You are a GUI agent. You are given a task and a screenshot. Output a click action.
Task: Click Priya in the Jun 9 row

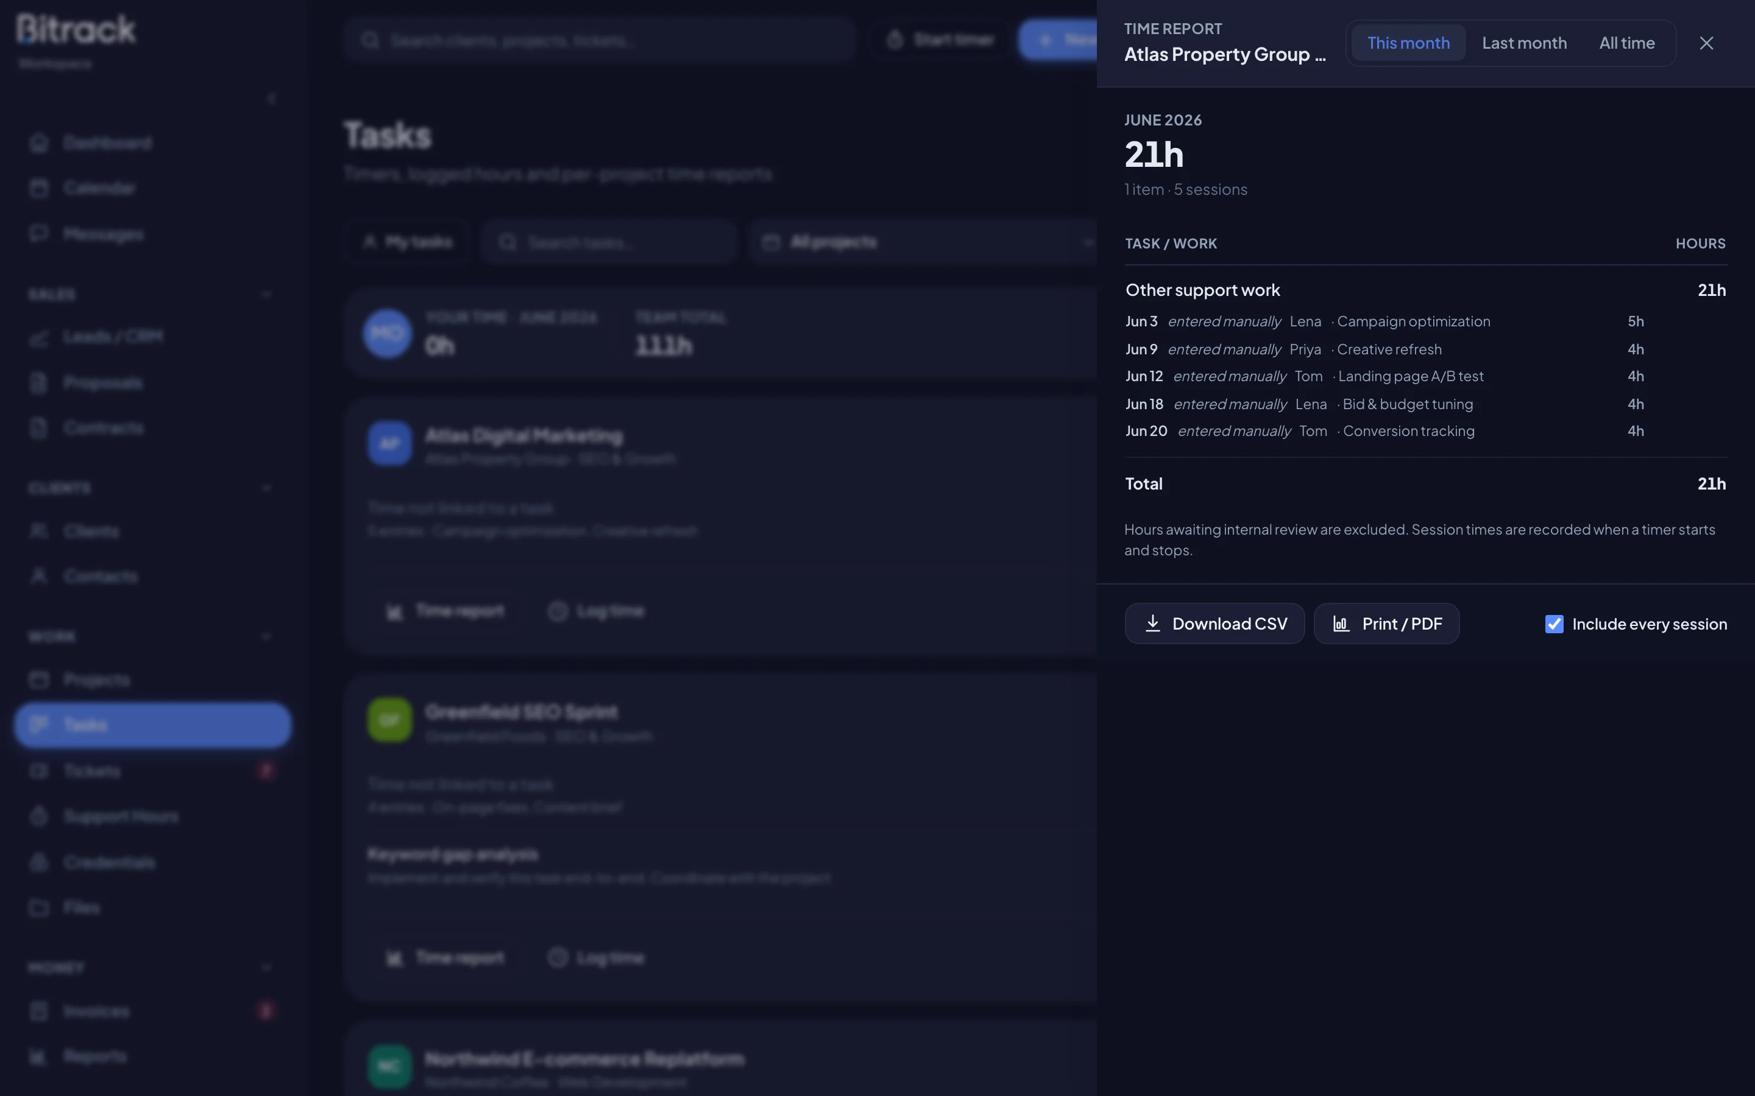(x=1305, y=350)
